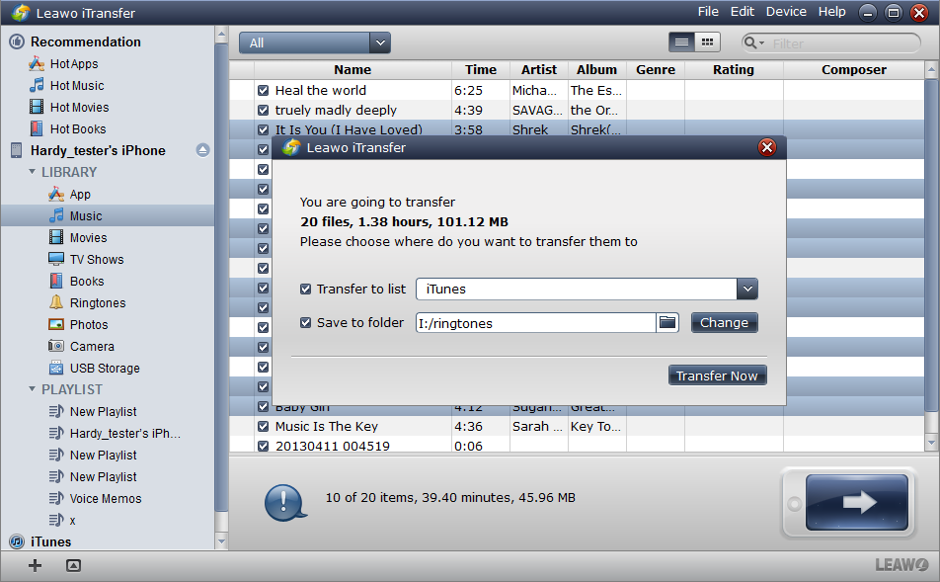
Task: Toggle the Save to folder checkbox
Action: (306, 323)
